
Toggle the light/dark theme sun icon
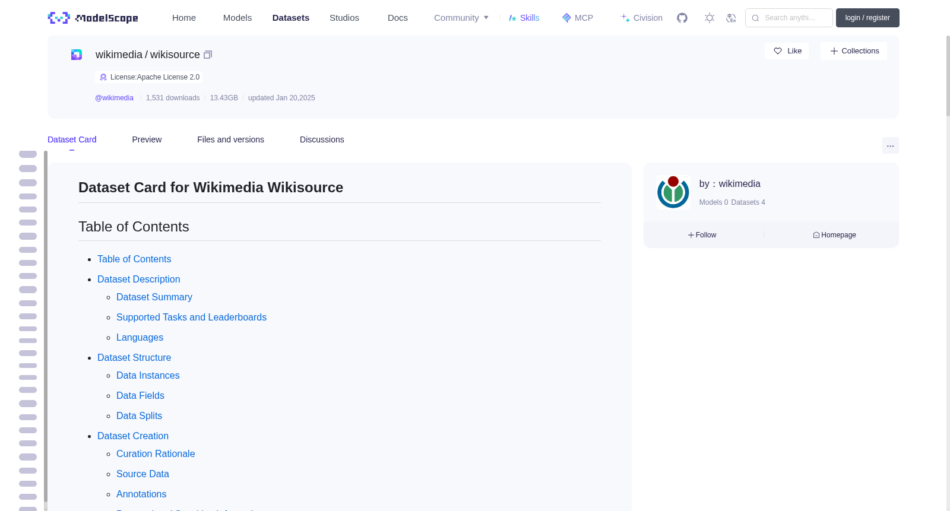709,18
